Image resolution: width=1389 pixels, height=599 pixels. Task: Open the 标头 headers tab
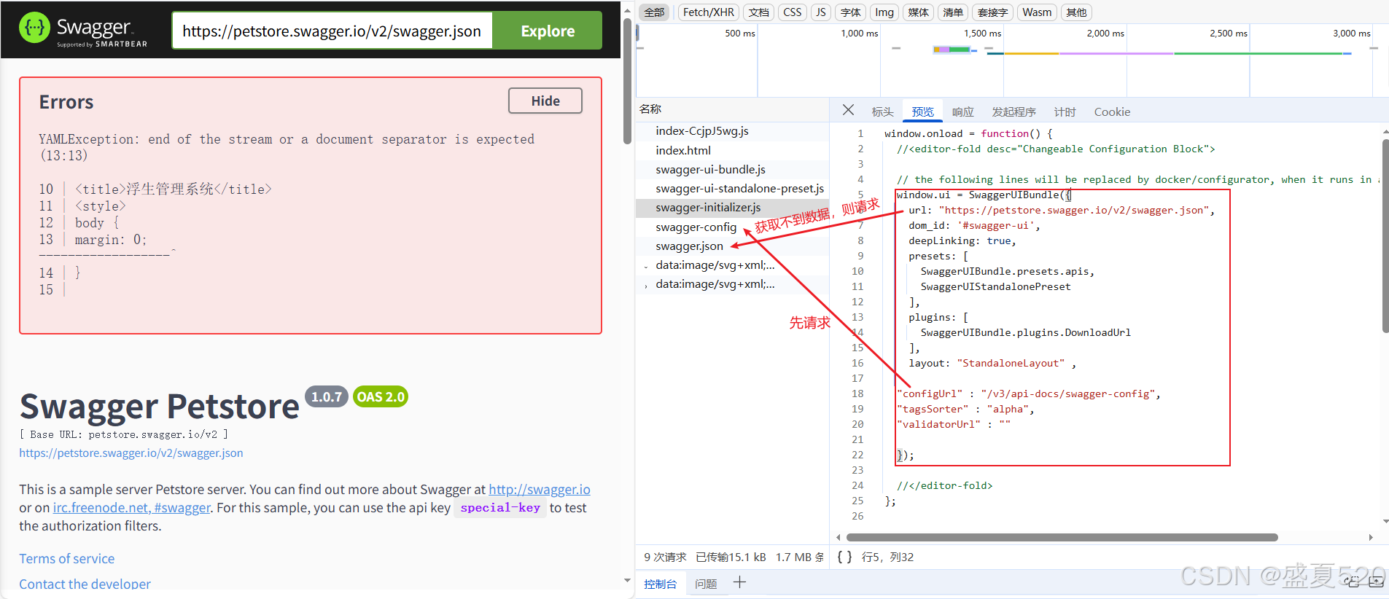(882, 111)
